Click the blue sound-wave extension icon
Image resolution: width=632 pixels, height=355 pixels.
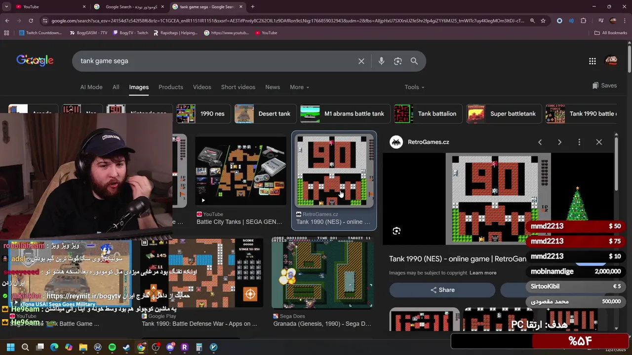click(571, 21)
